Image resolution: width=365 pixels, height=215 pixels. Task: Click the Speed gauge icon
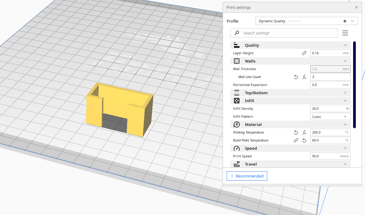coord(236,148)
